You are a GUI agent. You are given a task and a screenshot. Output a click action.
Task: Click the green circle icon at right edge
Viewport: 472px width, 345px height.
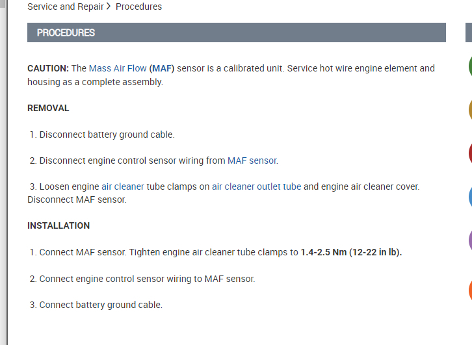point(469,66)
